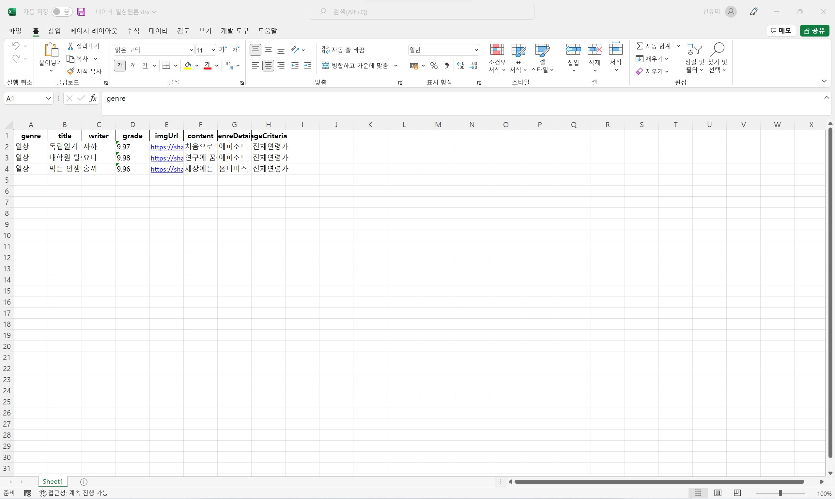Viewport: 835px width, 499px height.
Task: Click the Redo arrow icon
Action: [x=16, y=58]
